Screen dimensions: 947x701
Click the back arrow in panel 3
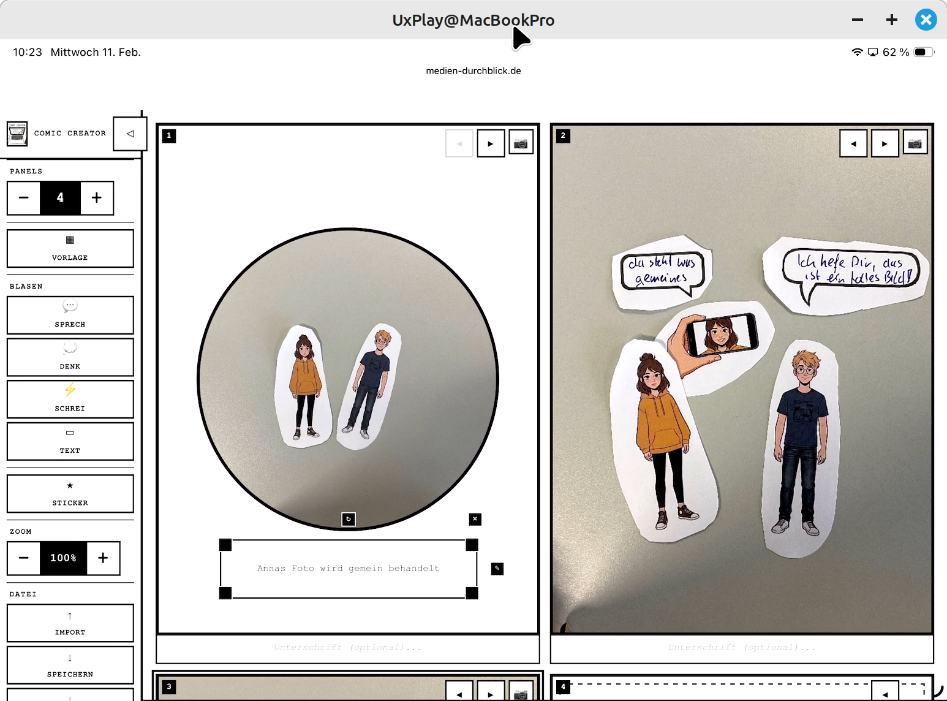[x=459, y=693]
